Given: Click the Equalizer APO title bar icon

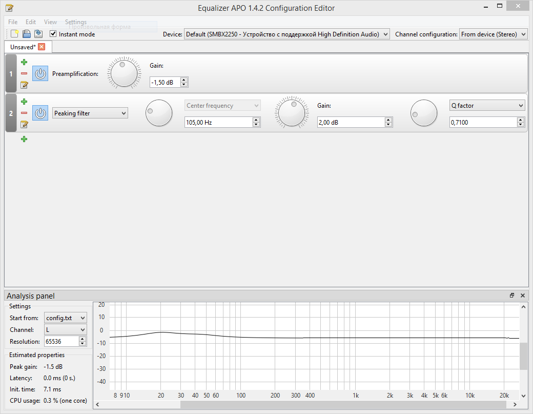Looking at the screenshot, I should 10,8.
